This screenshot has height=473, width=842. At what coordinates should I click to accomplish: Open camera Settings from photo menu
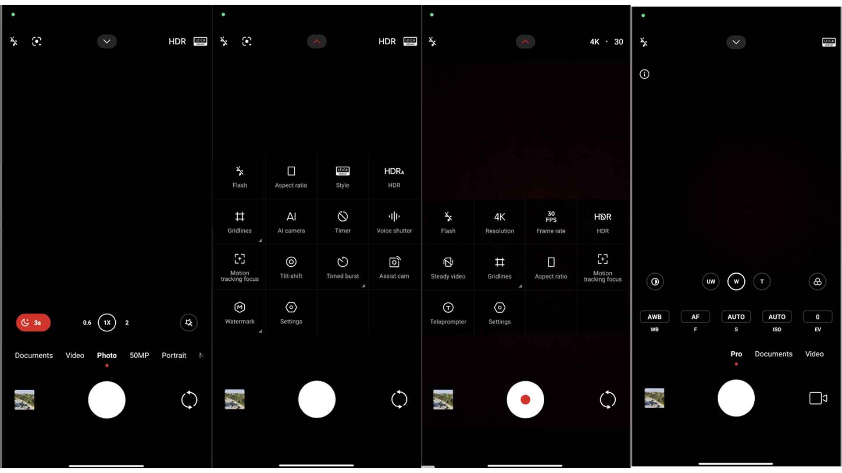point(291,312)
